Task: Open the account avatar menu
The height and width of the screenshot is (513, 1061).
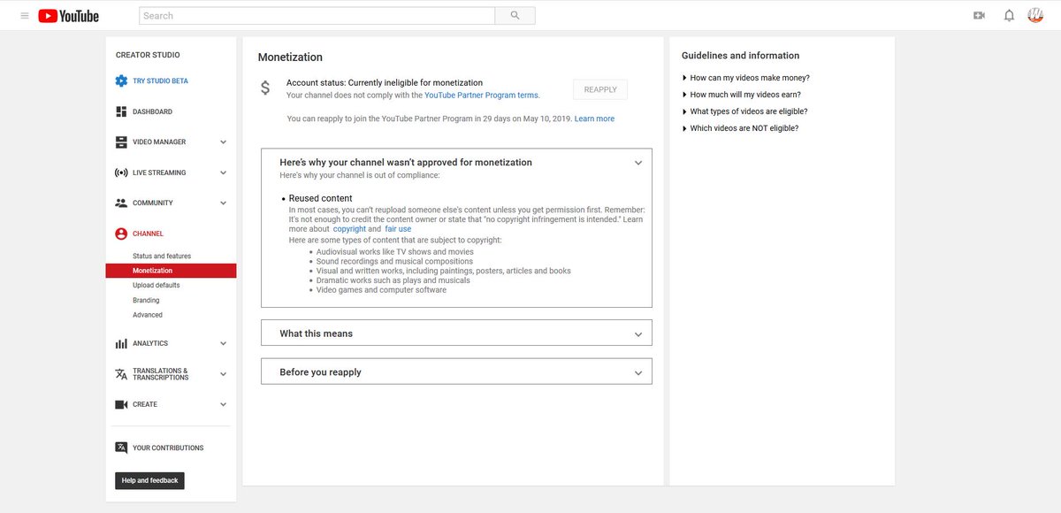Action: point(1035,15)
